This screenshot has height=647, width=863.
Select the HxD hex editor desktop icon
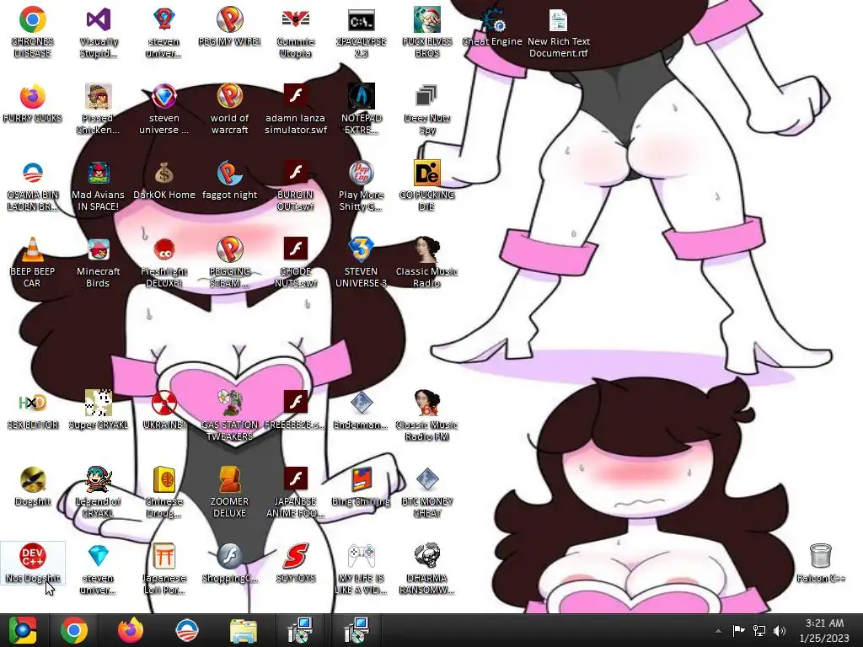click(x=33, y=410)
